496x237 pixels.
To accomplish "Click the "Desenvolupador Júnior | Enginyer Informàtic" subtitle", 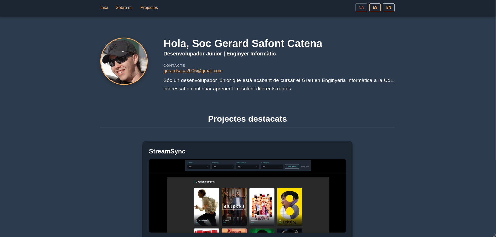I will 220,54.
